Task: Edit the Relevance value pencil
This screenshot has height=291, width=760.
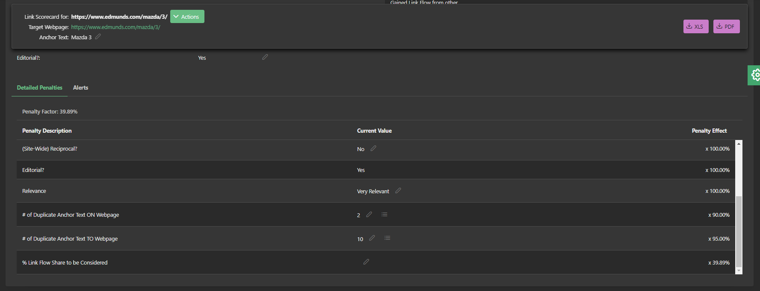Action: click(x=398, y=191)
